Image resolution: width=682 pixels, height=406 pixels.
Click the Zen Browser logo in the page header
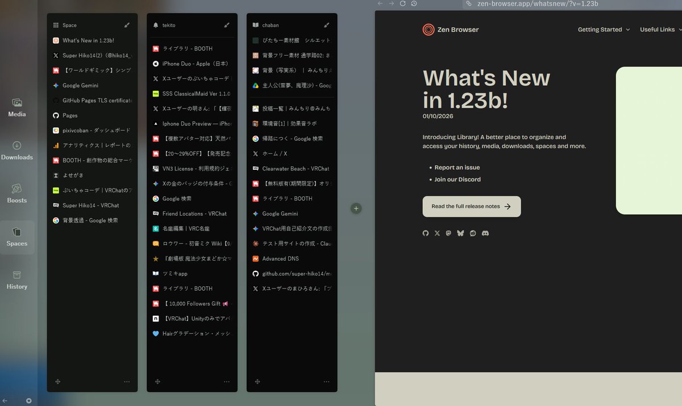click(451, 30)
